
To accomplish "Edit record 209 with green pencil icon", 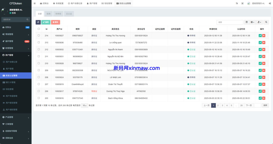I will pyautogui.click(x=260, y=70).
